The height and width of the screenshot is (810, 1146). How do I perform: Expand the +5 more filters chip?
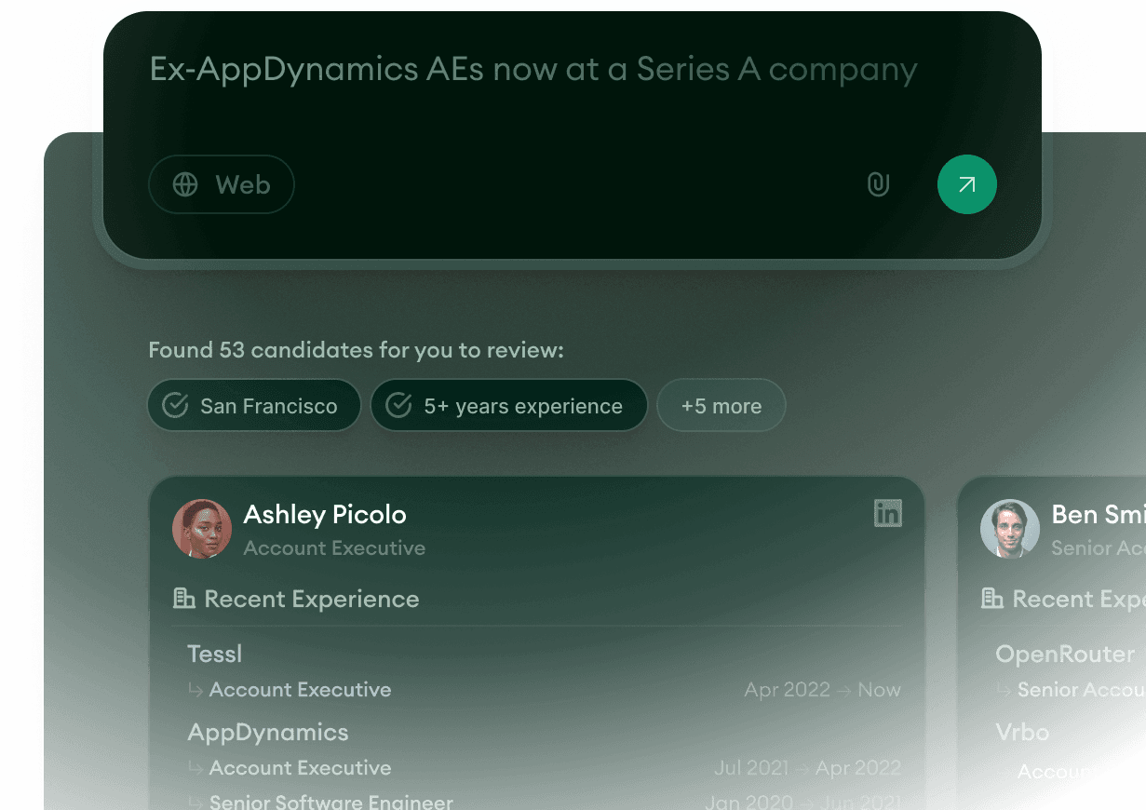point(721,406)
